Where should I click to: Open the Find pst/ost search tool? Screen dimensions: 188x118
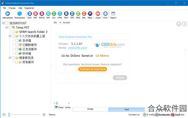point(19,14)
